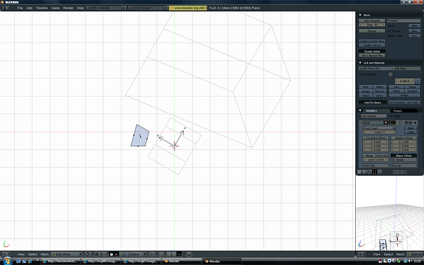The height and width of the screenshot is (265, 424).
Task: Toggle the Auto Smooth option
Action: 372,20
